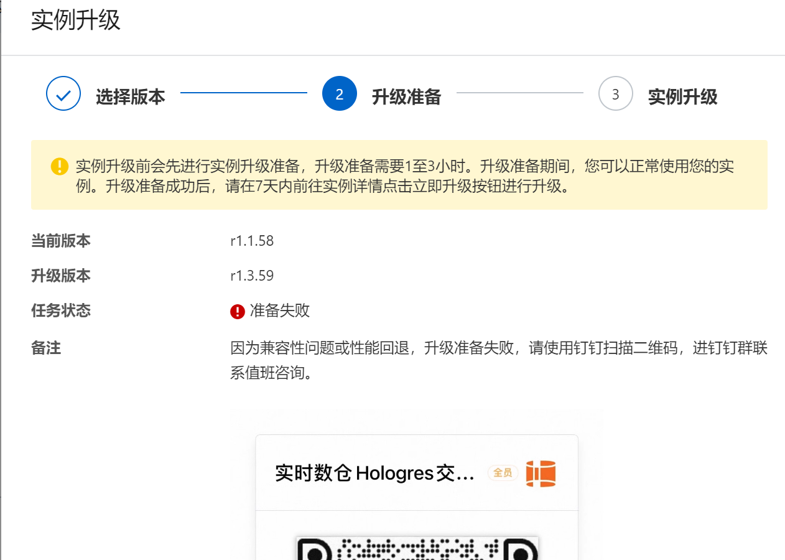Select the 升级准备 step label
The image size is (785, 560).
[406, 97]
